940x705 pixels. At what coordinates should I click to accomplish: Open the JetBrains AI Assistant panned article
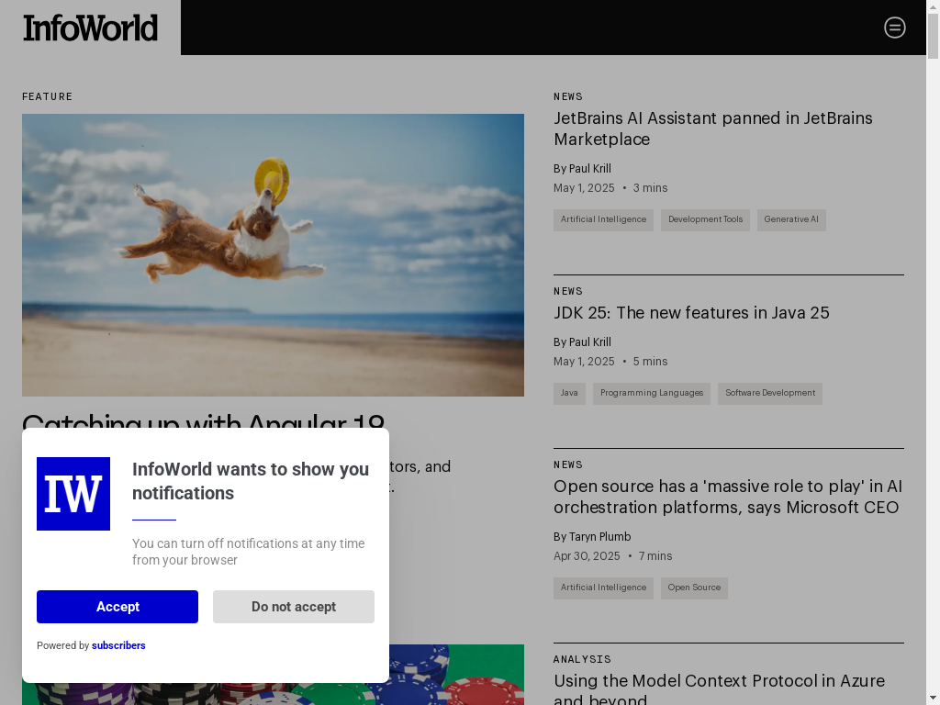[712, 129]
